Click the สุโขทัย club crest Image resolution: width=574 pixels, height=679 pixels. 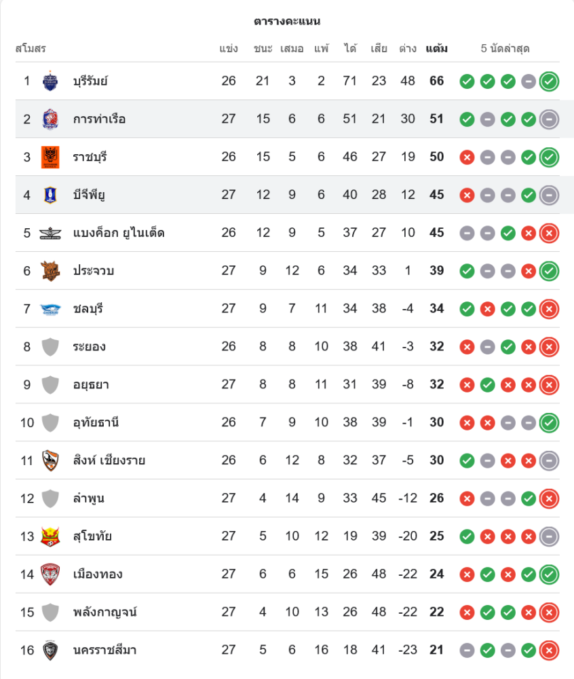click(50, 536)
